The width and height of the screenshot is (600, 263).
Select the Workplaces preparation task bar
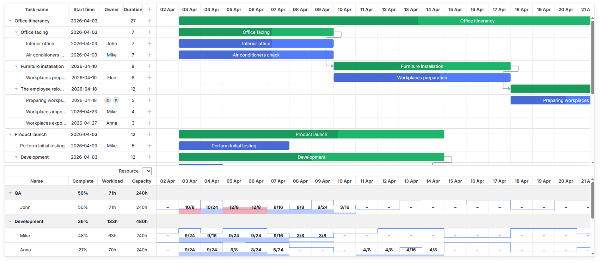[422, 78]
